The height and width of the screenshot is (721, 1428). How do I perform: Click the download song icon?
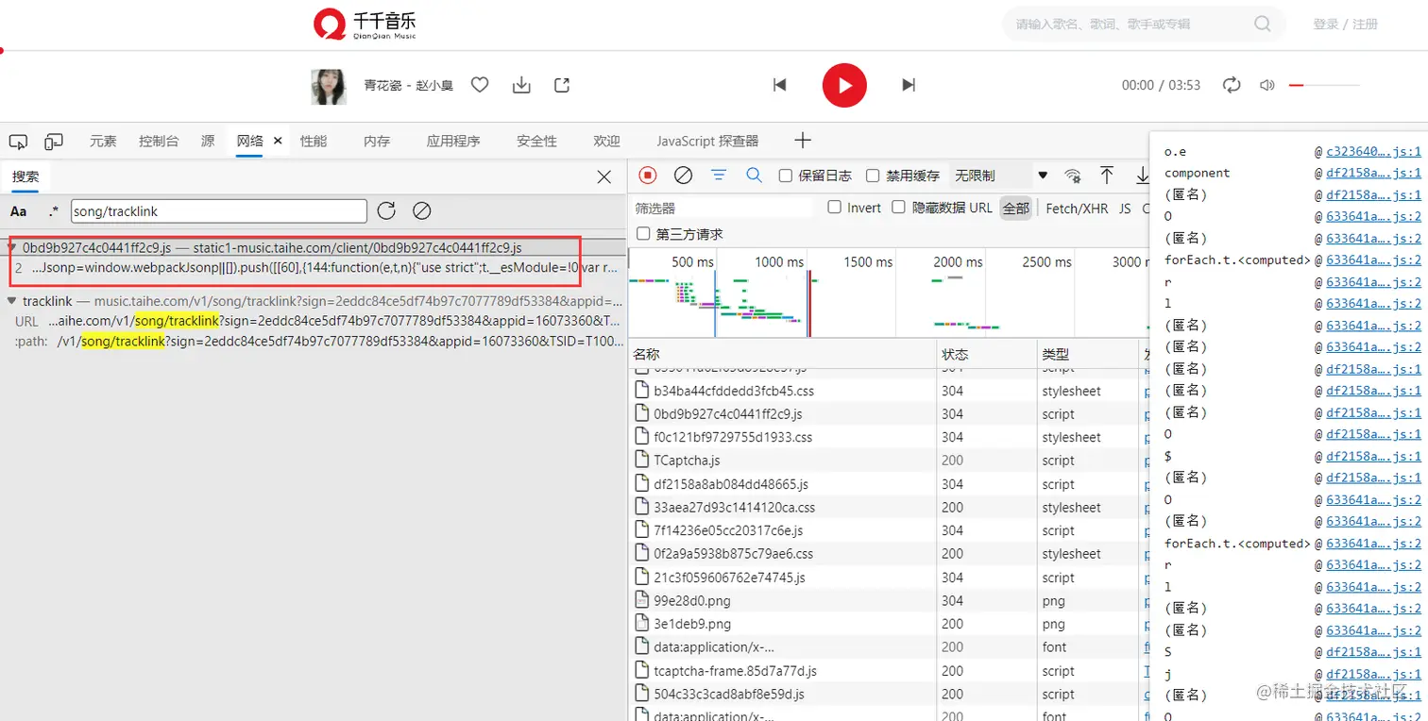pos(521,85)
